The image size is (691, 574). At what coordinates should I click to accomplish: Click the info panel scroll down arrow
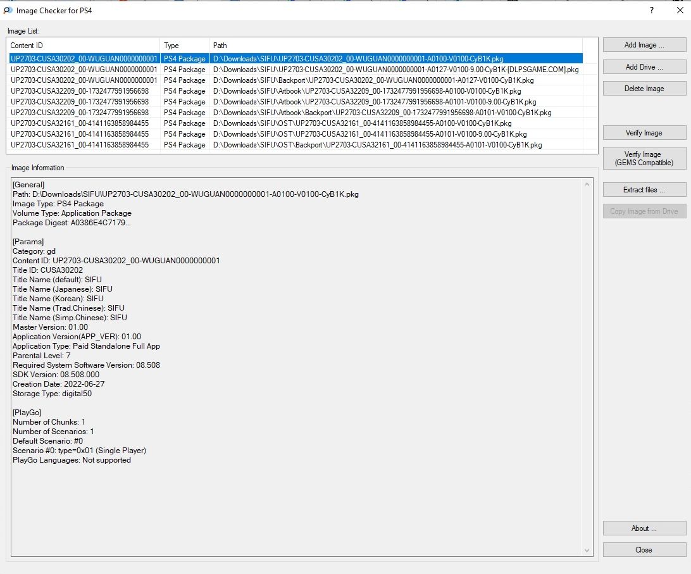click(587, 550)
